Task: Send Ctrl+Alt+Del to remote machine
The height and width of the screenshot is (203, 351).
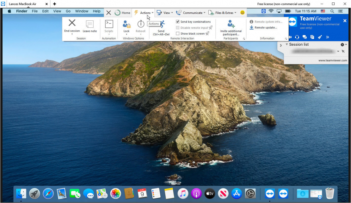Action: tap(161, 28)
